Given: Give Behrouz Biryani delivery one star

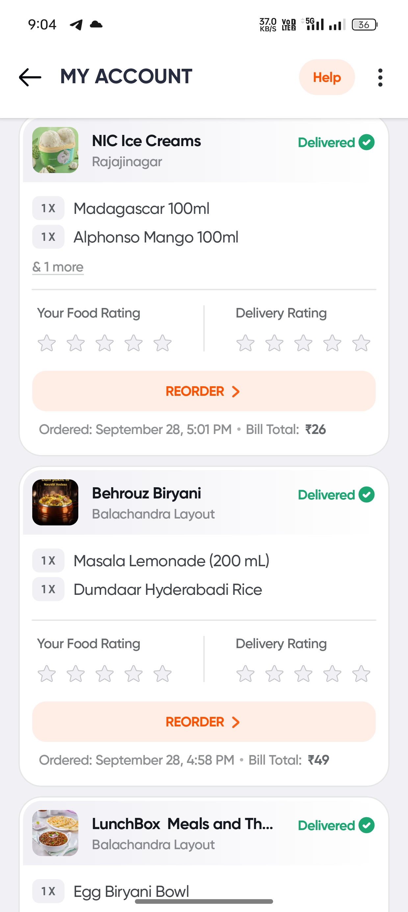Looking at the screenshot, I should pyautogui.click(x=245, y=674).
